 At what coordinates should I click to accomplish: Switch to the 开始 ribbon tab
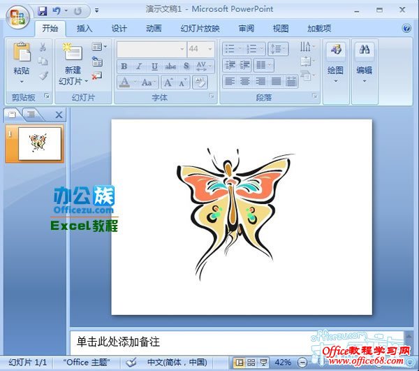click(x=50, y=29)
